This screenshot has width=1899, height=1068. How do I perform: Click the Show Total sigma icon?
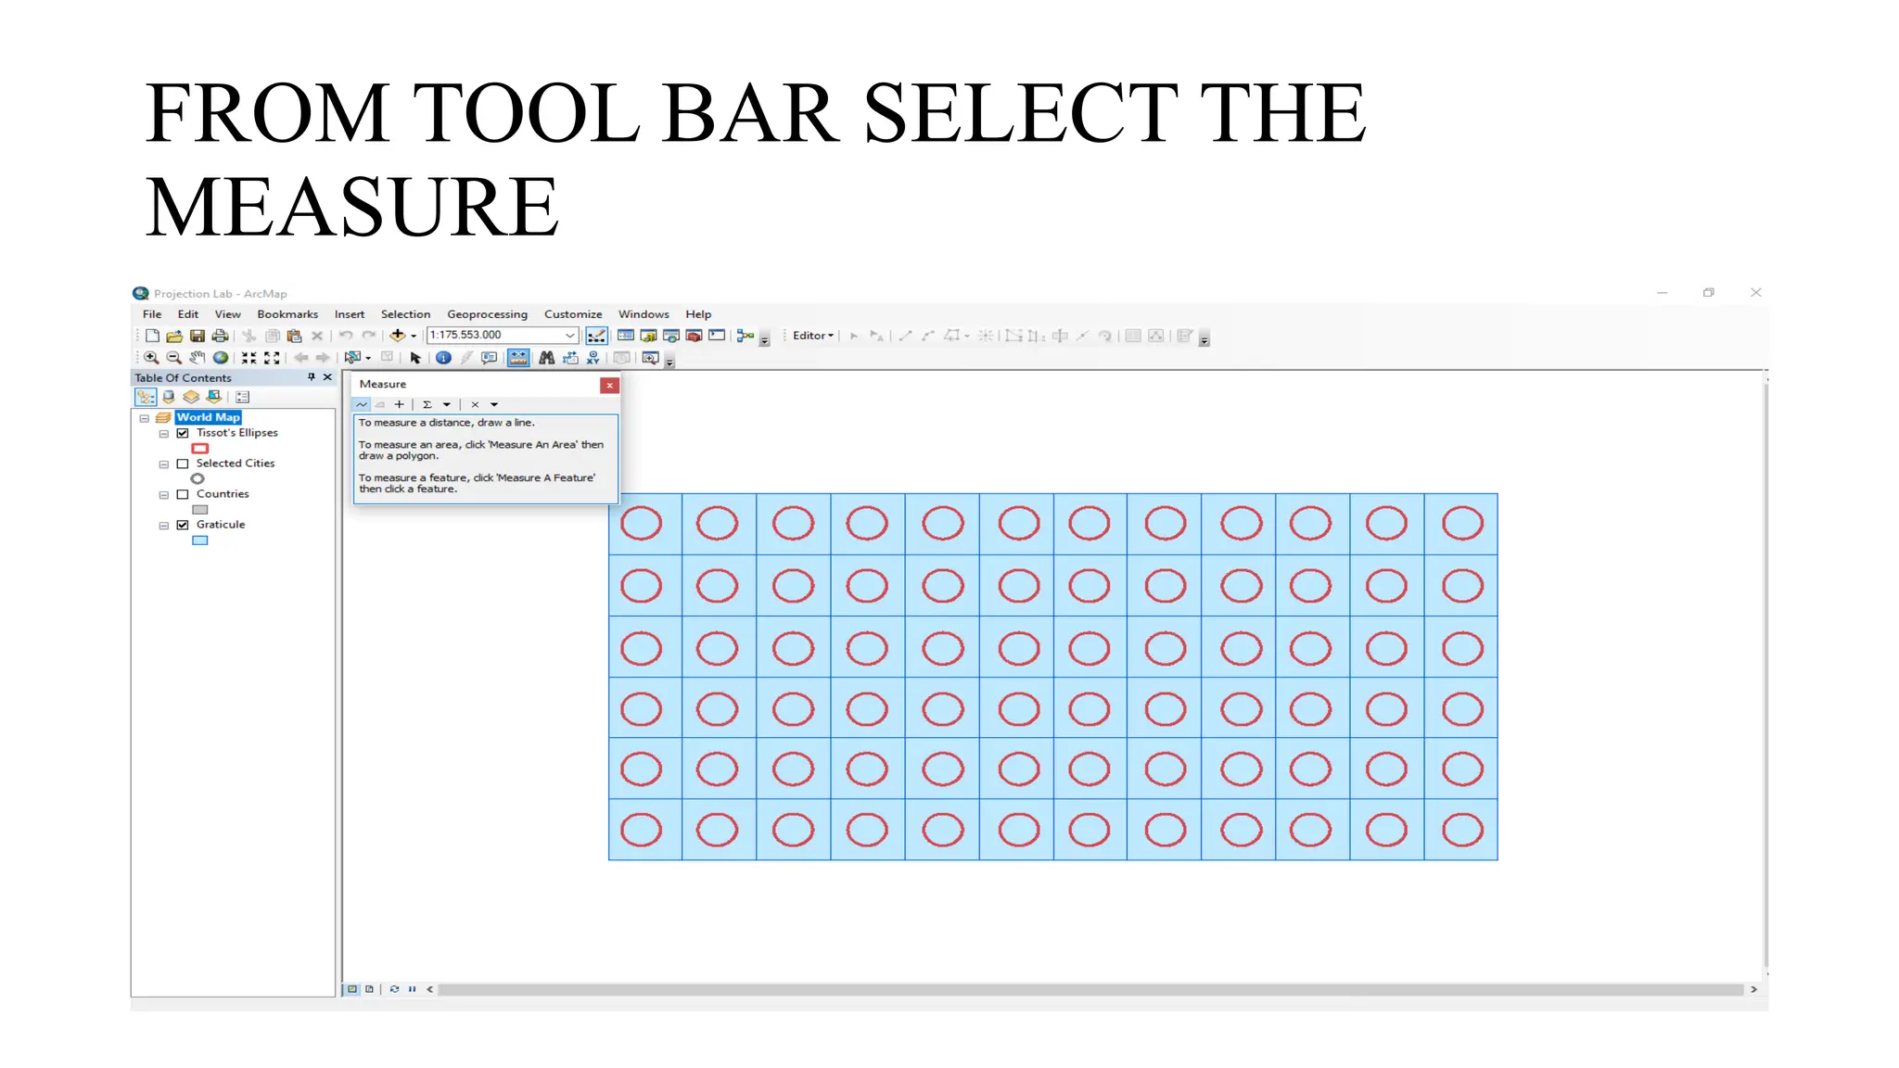point(427,404)
